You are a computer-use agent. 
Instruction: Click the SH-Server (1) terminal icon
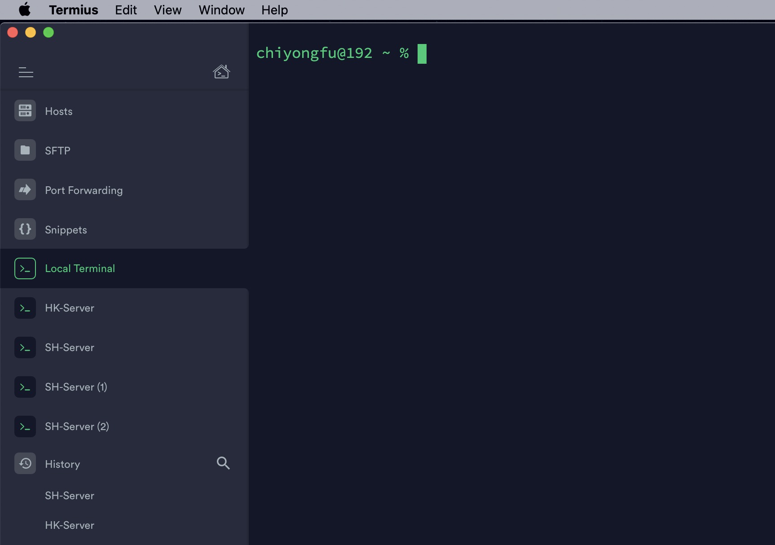25,387
